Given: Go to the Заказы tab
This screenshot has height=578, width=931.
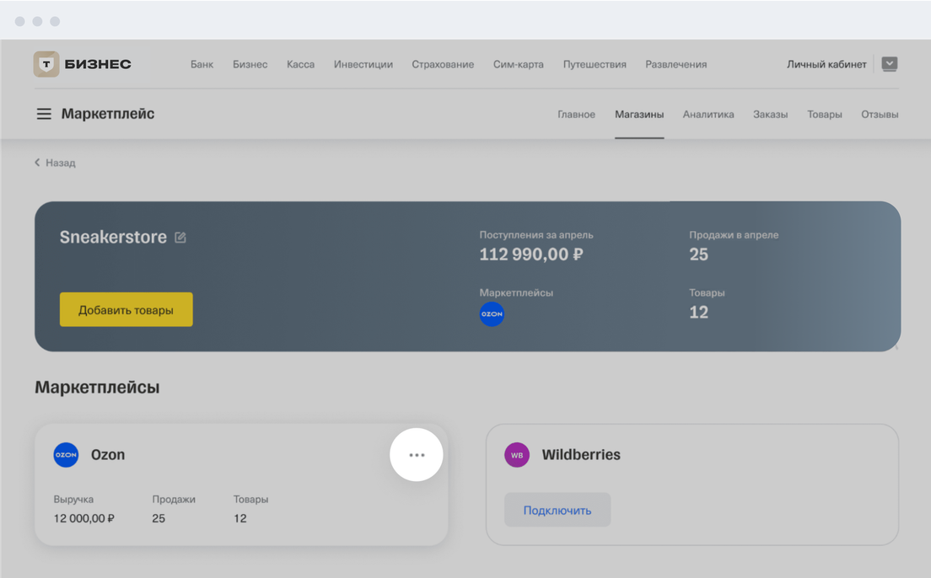Looking at the screenshot, I should point(770,115).
